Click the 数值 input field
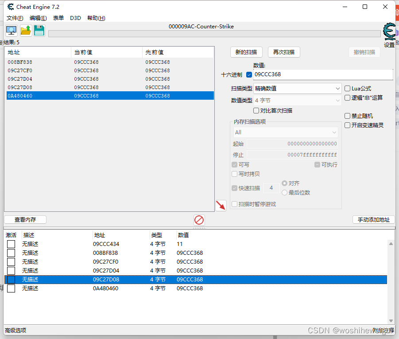The image size is (399, 339). 323,74
